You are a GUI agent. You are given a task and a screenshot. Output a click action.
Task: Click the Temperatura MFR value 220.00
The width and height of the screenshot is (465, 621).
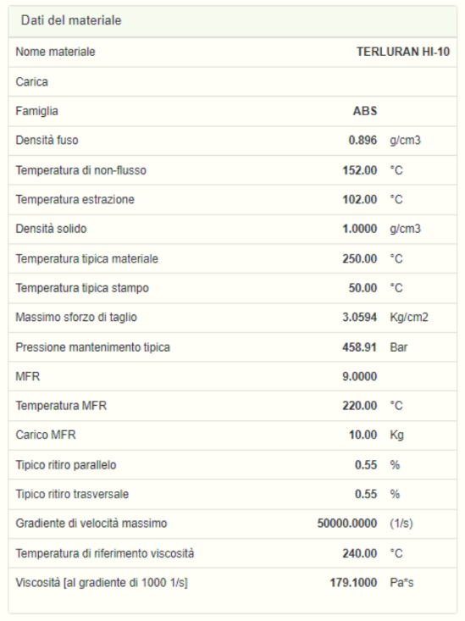tap(360, 406)
